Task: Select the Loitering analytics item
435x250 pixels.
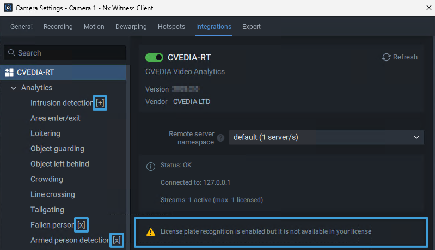Action: point(45,133)
